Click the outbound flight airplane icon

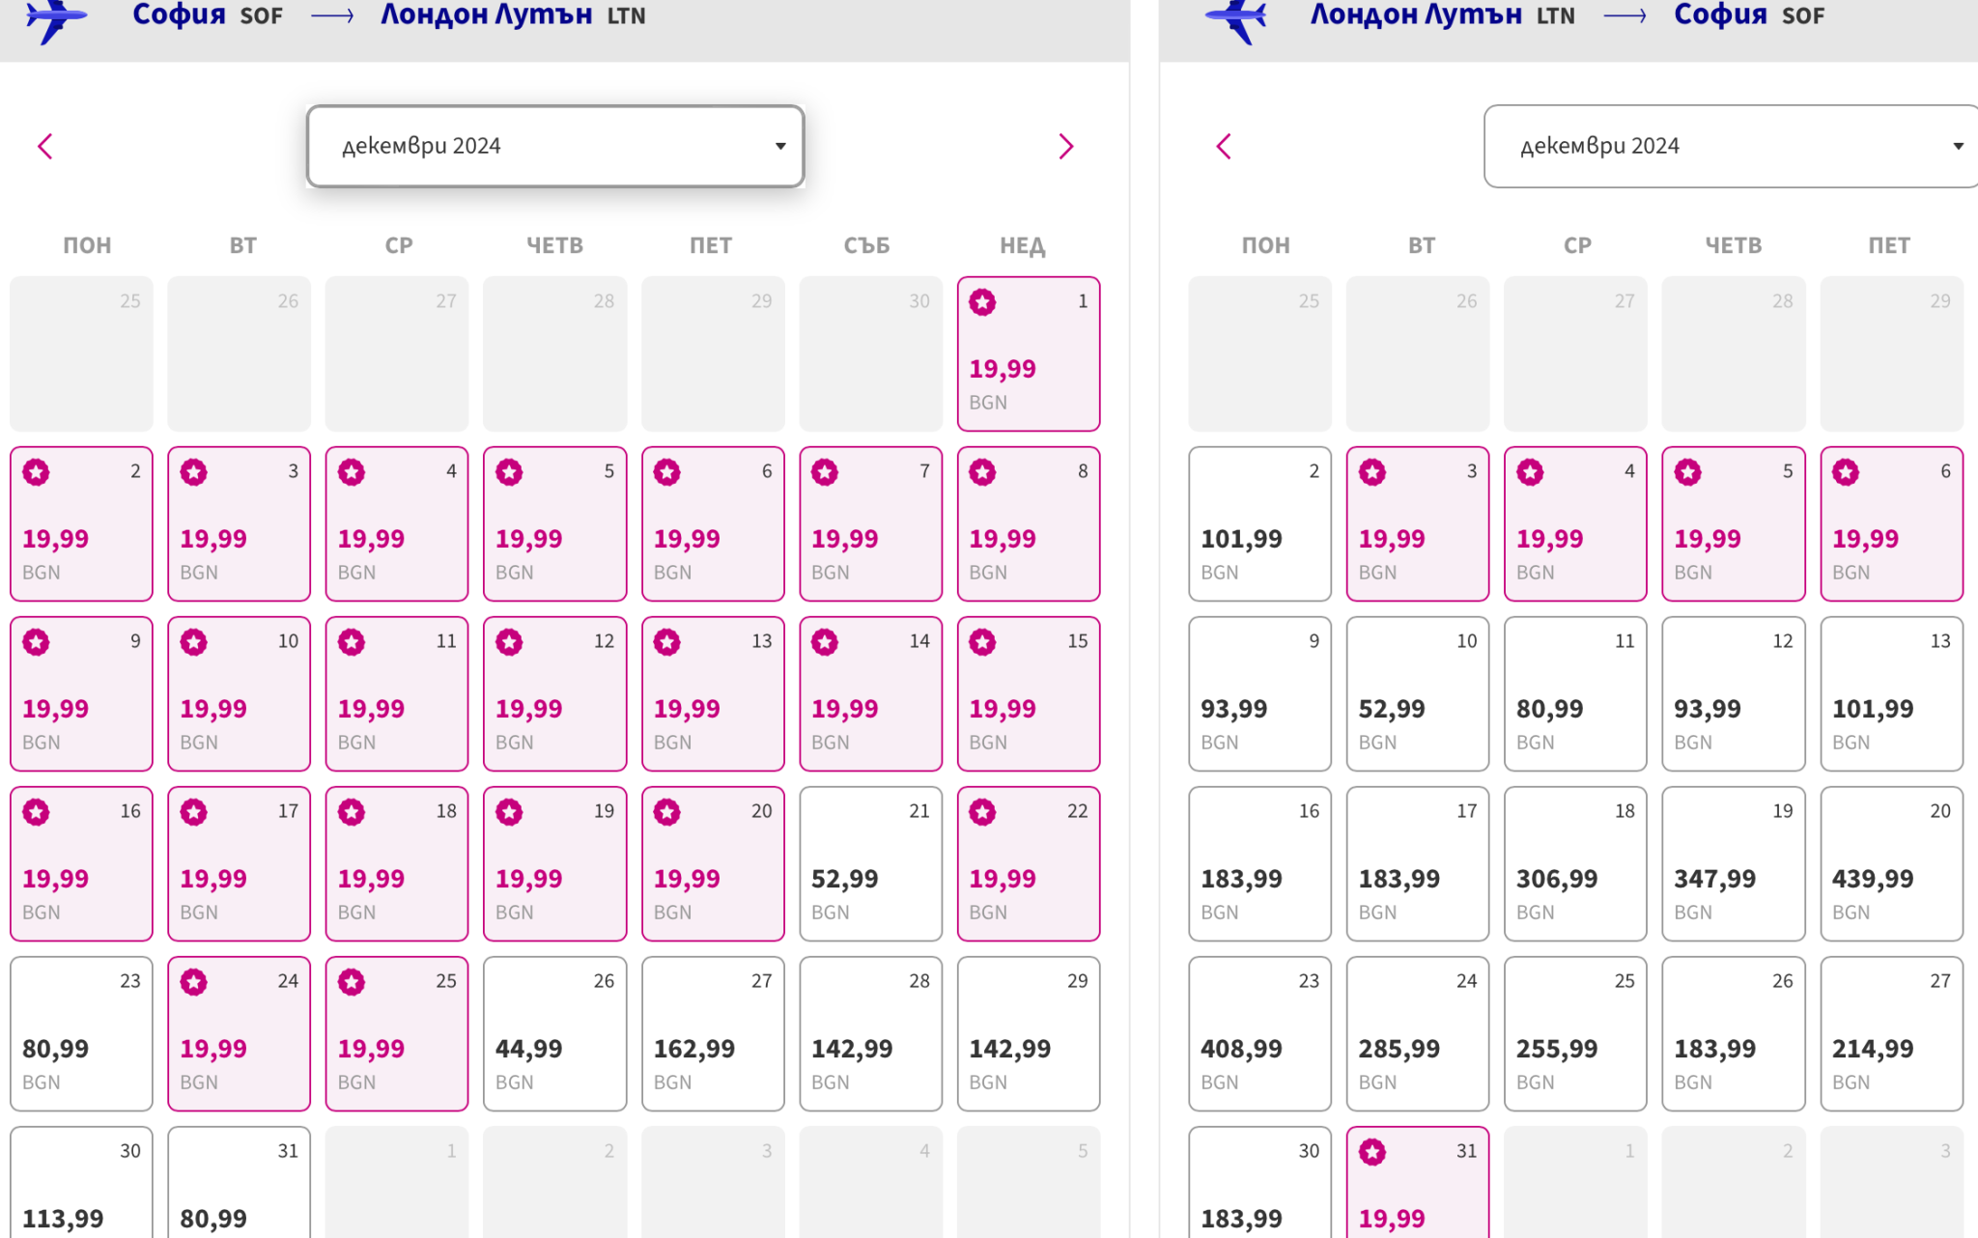point(56,17)
